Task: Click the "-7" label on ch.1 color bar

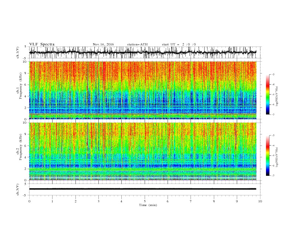Action: click(x=273, y=114)
